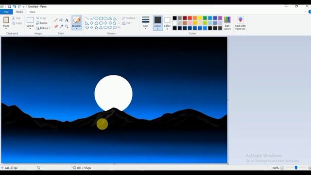Choose the Line shape
The height and width of the screenshot is (175, 311).
pyautogui.click(x=87, y=18)
